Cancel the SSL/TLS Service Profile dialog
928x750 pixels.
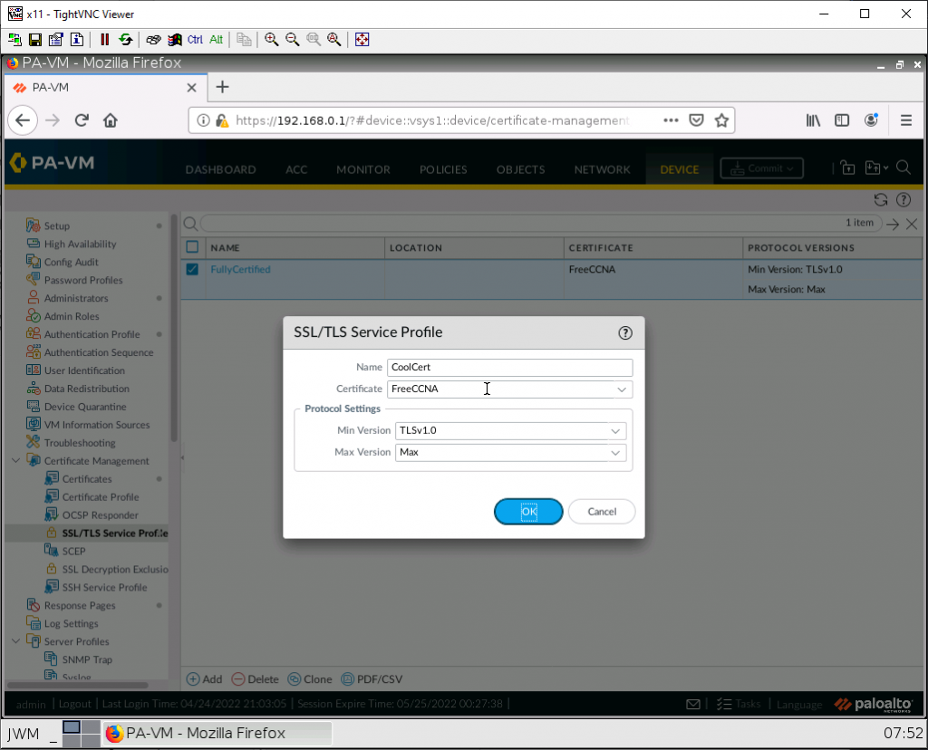602,512
